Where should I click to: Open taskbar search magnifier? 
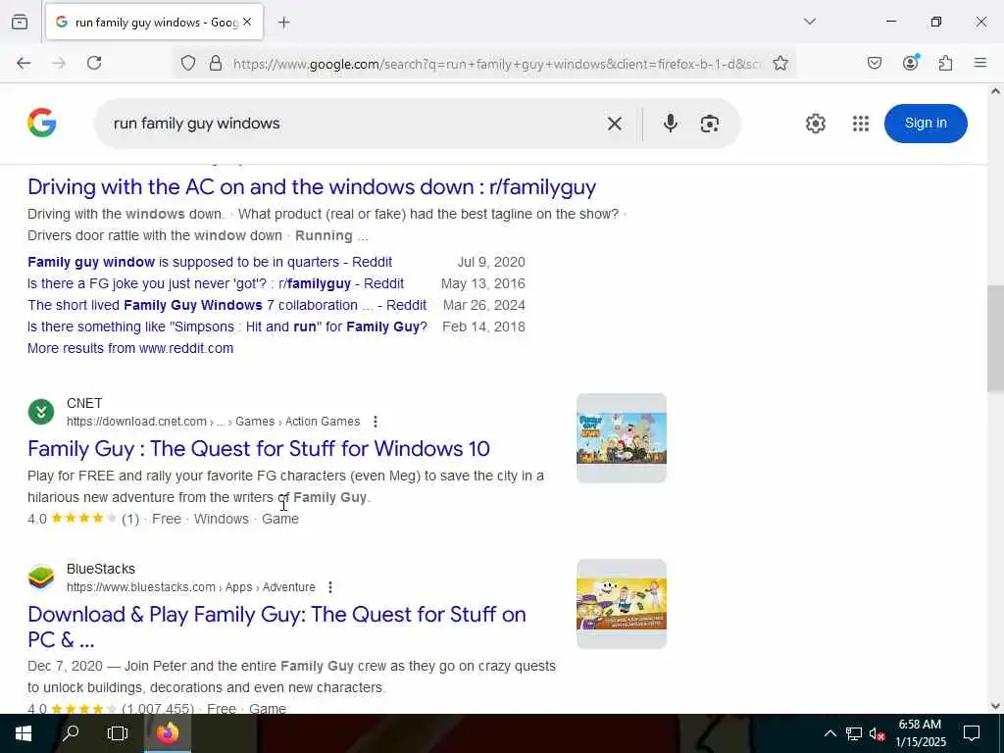click(71, 733)
